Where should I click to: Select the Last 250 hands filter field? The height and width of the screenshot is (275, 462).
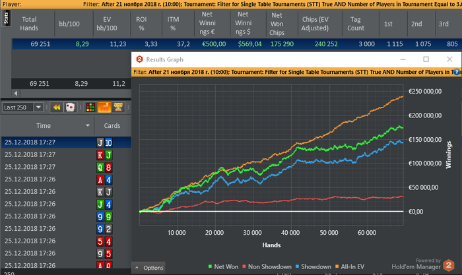point(18,107)
